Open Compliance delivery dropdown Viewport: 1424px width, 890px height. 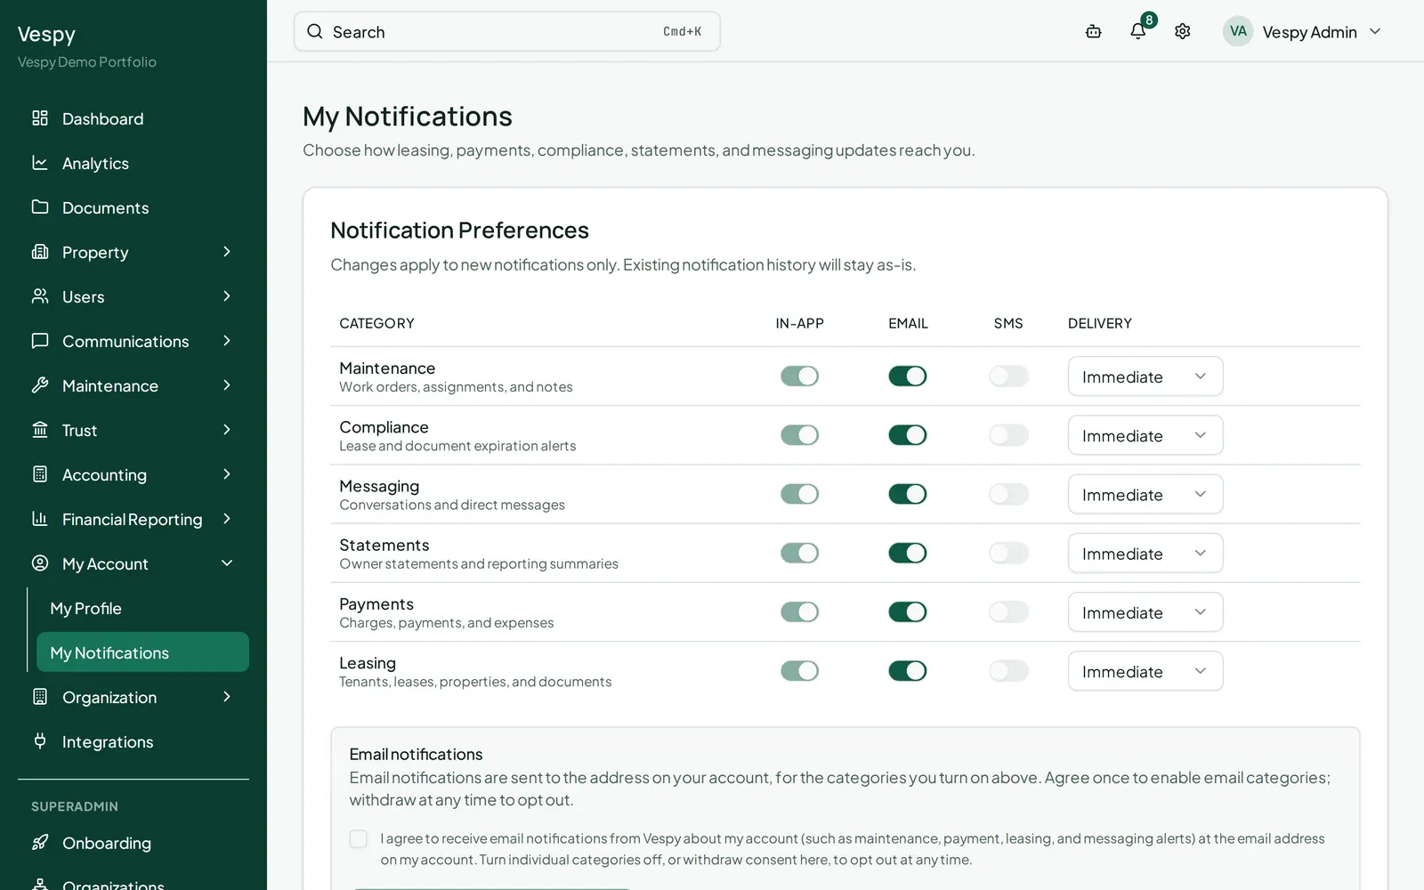tap(1145, 435)
